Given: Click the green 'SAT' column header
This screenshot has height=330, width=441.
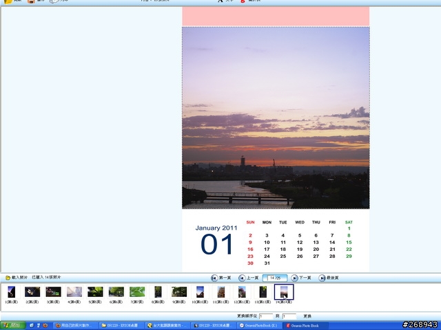Looking at the screenshot, I should point(349,222).
